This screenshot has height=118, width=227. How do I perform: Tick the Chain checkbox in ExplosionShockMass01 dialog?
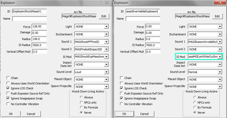[x=9, y=78]
